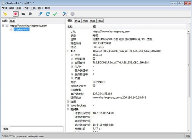Switch to the 内容 tab
Screen dimensions: 192x139
click(77, 21)
